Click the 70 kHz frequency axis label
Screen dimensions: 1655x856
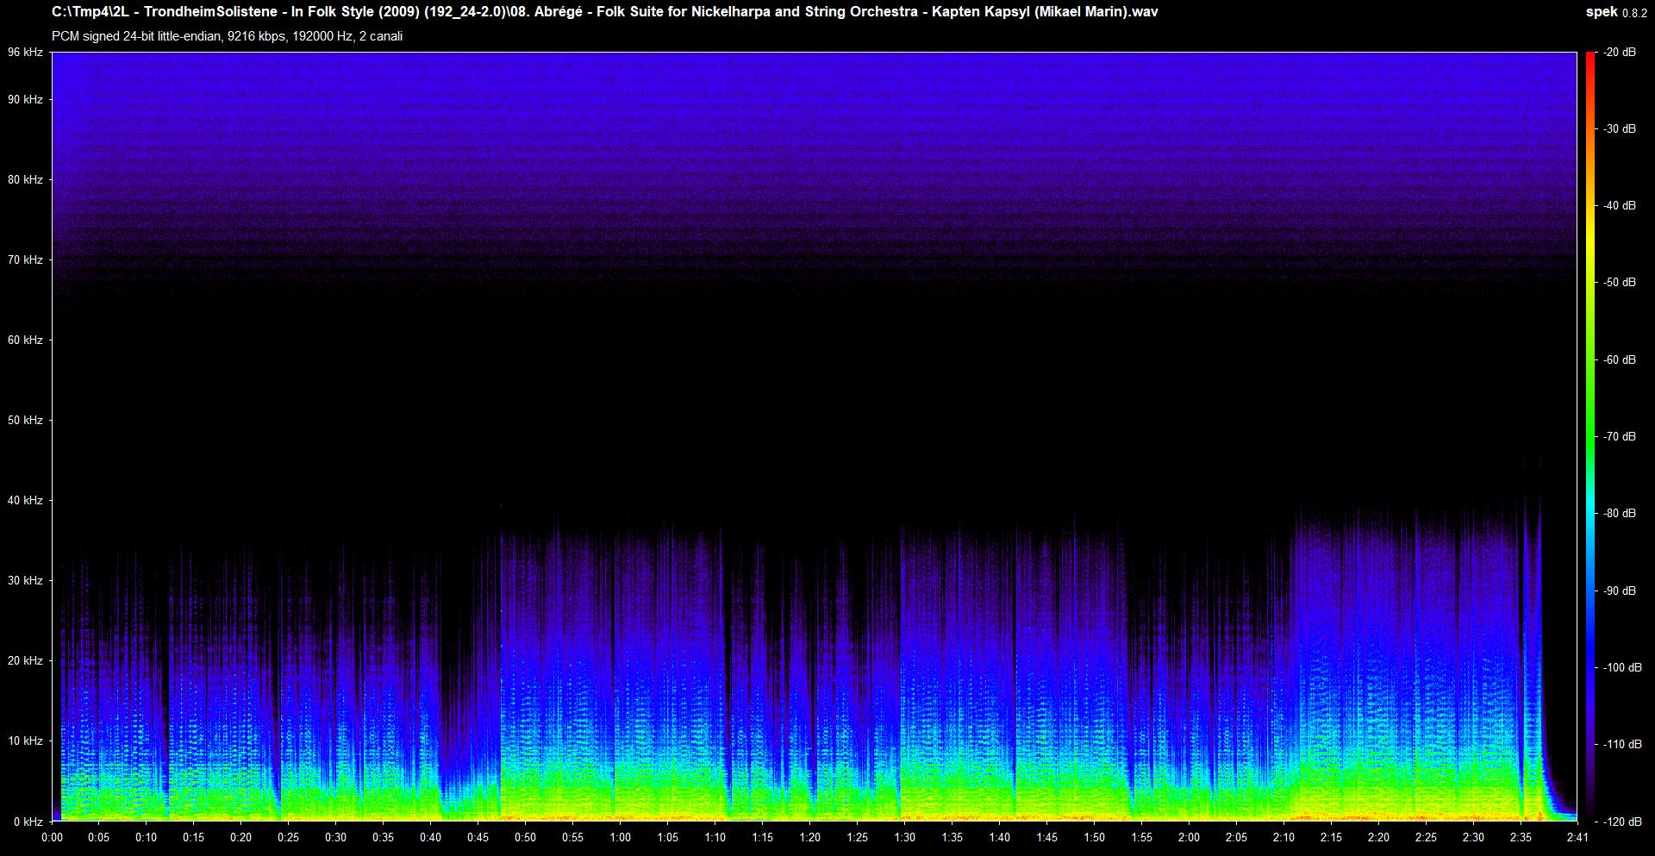(25, 259)
